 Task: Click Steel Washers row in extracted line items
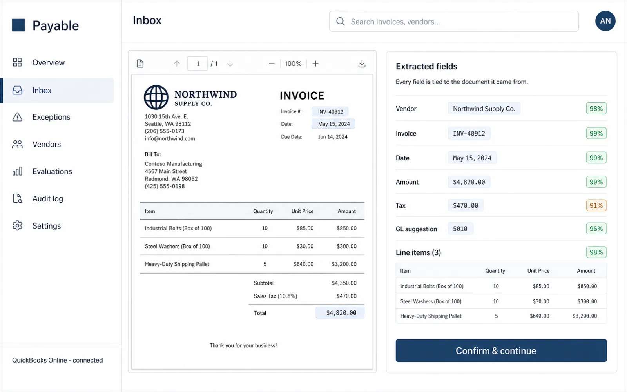[501, 301]
